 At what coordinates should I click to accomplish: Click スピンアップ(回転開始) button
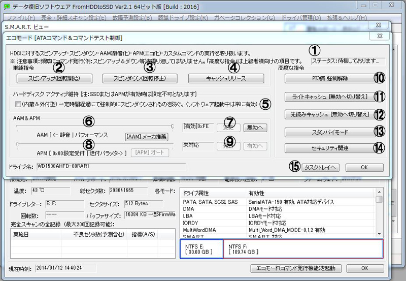click(x=54, y=78)
